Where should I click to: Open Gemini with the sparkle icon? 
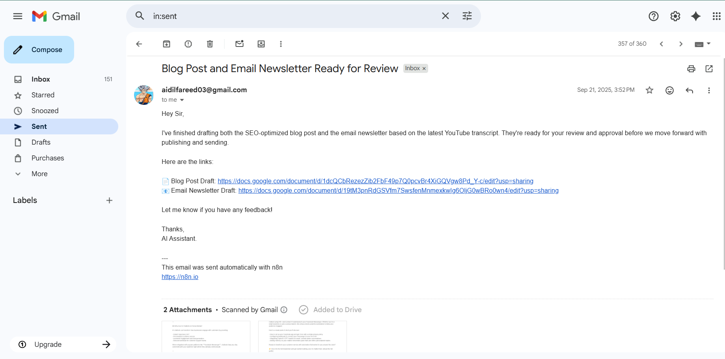(696, 16)
